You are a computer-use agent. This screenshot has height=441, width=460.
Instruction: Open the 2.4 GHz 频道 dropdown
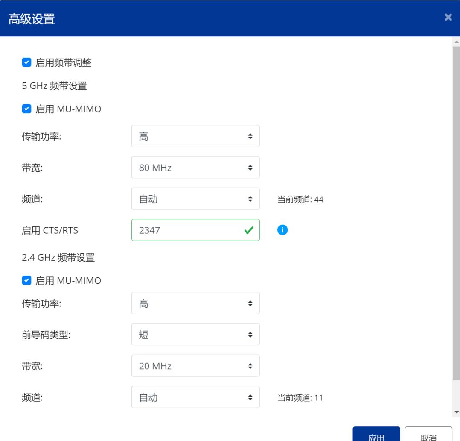click(x=195, y=397)
